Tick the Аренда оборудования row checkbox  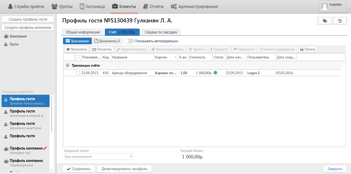click(78, 73)
